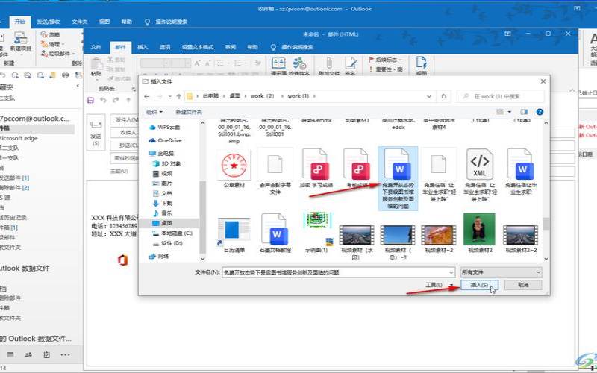Go back in the Insert File dialog
This screenshot has width=597, height=373.
coord(147,97)
